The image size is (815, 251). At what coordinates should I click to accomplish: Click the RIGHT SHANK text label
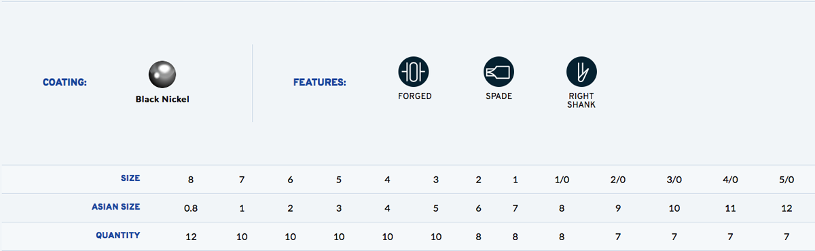click(581, 100)
